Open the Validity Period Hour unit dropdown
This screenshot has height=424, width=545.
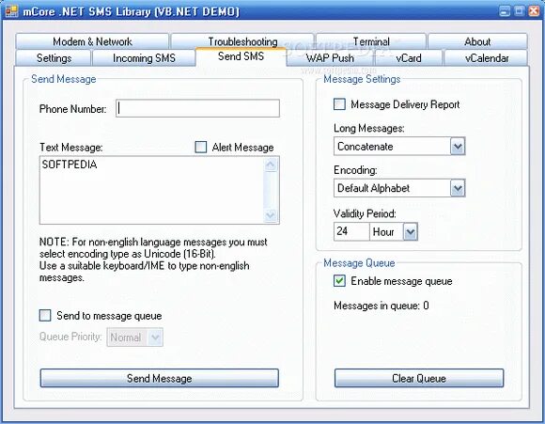(x=410, y=231)
